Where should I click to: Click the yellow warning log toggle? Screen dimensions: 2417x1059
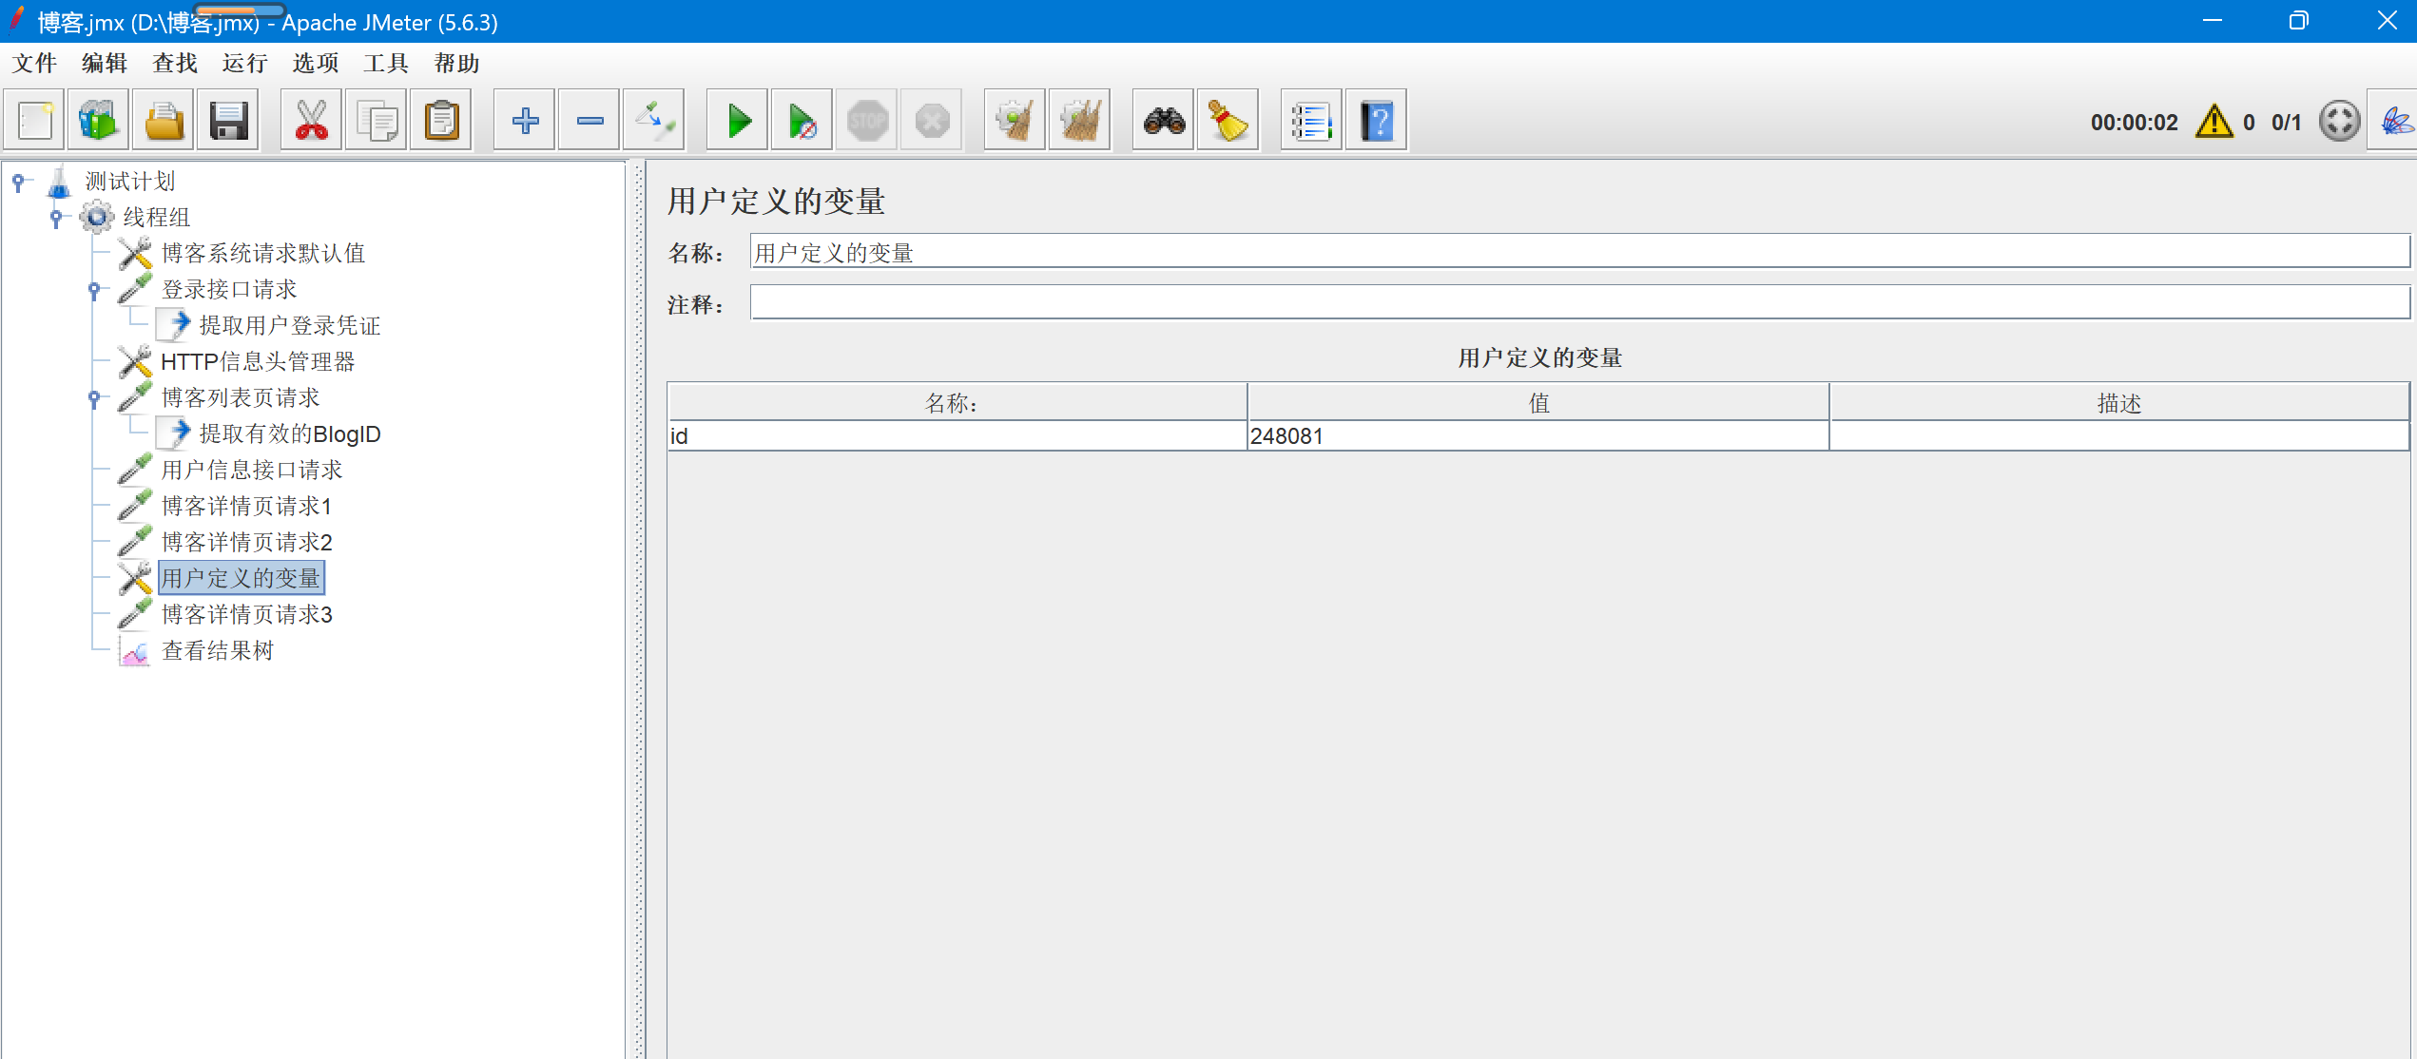pos(2214,122)
